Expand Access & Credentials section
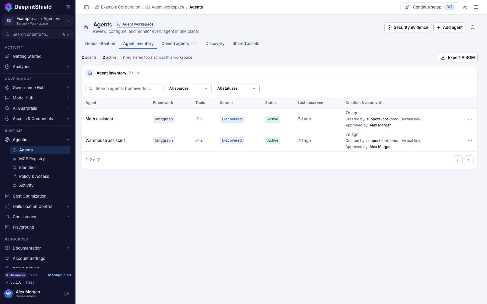This screenshot has width=487, height=304. coord(38,119)
